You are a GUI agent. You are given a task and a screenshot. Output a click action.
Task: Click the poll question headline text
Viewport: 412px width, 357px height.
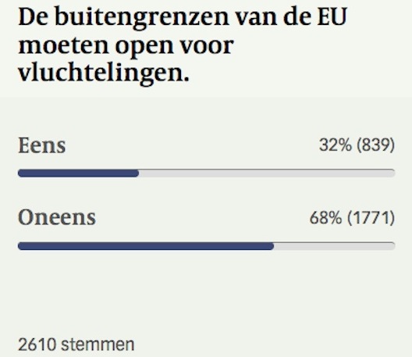pos(183,45)
